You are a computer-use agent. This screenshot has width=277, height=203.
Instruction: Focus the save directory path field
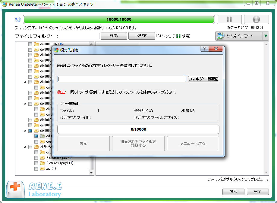coord(121,79)
